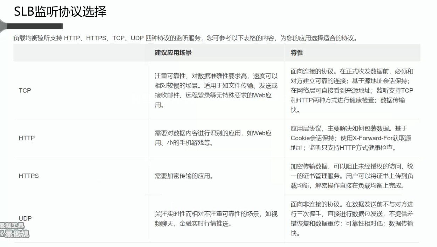Image resolution: width=437 pixels, height=247 pixels.
Task: Click the HTTPS row label in the first column
Action: pyautogui.click(x=29, y=176)
